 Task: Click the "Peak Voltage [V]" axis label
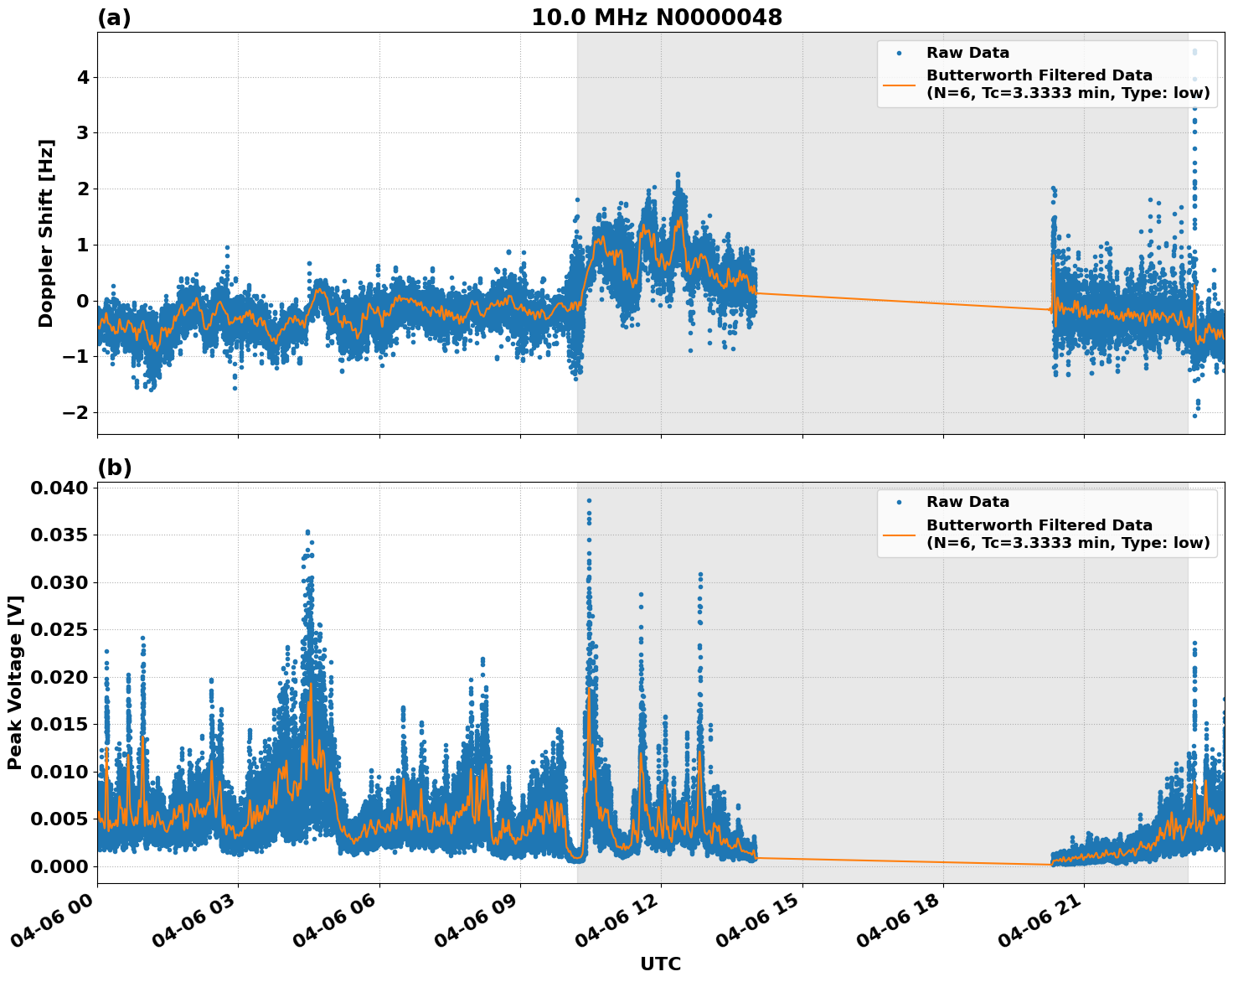pyautogui.click(x=15, y=683)
